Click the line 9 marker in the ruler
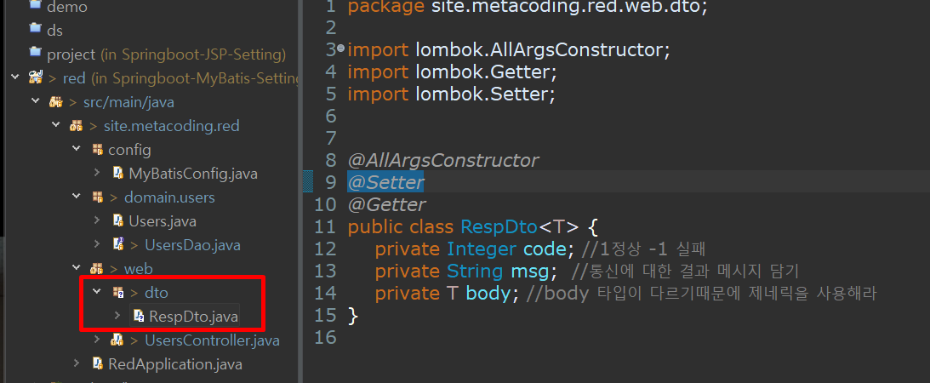This screenshot has height=383, width=930. point(308,183)
